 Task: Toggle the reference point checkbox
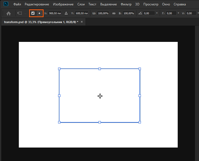[33, 13]
